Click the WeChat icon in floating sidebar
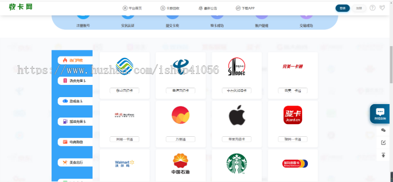 (383, 130)
